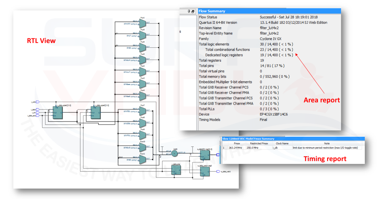Select the o_data[0]~reg[8..0] register block
This screenshot has height=199, width=380.
(204, 155)
